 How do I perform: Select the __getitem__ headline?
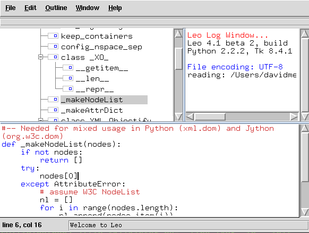click(102, 68)
